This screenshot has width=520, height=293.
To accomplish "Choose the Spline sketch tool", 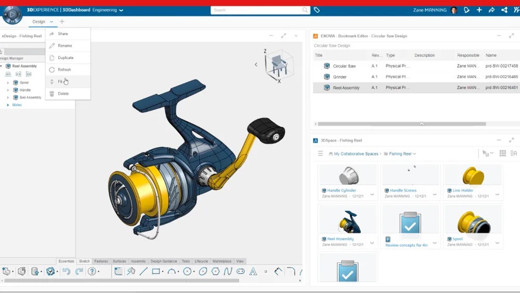I will click(x=228, y=271).
